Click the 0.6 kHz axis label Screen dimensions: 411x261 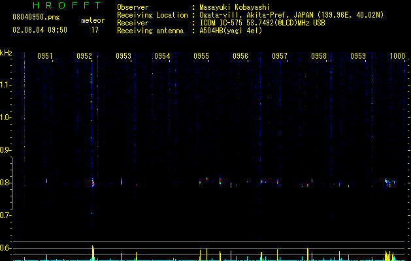tap(5, 248)
